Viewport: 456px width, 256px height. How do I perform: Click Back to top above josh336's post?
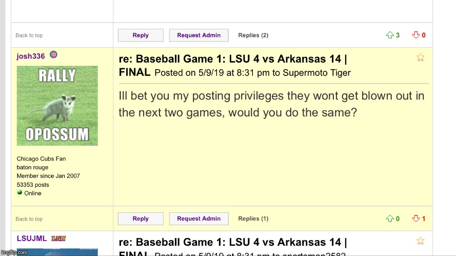coord(29,35)
